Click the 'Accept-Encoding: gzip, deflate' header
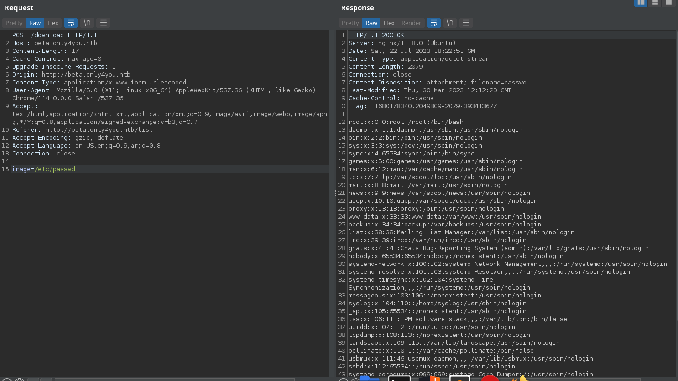 coord(68,137)
